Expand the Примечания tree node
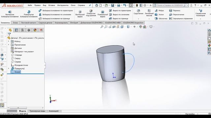This screenshot has width=211, height=118. tap(9, 45)
